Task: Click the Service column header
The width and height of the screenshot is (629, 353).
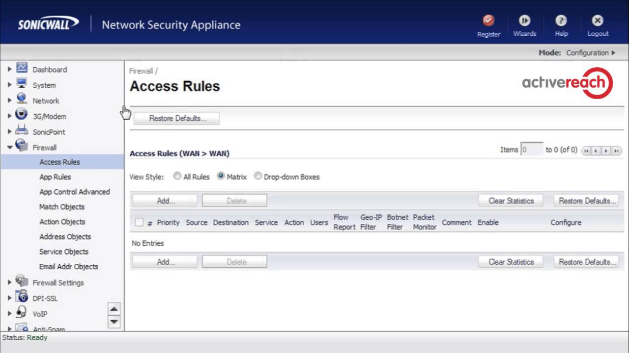Action: [x=266, y=222]
